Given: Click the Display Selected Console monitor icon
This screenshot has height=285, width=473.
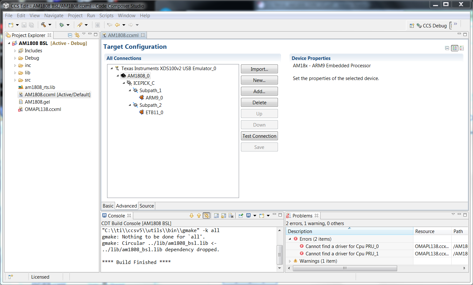Looking at the screenshot, I should pos(249,216).
